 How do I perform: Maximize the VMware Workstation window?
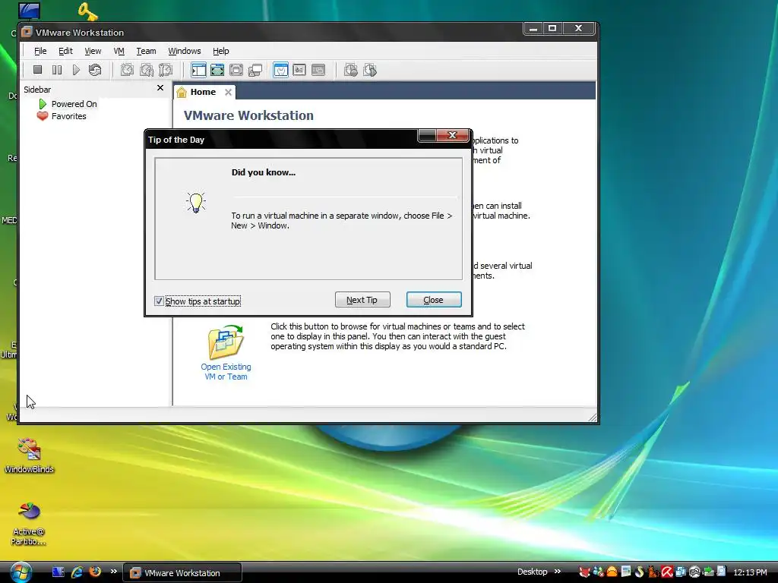[x=552, y=29]
